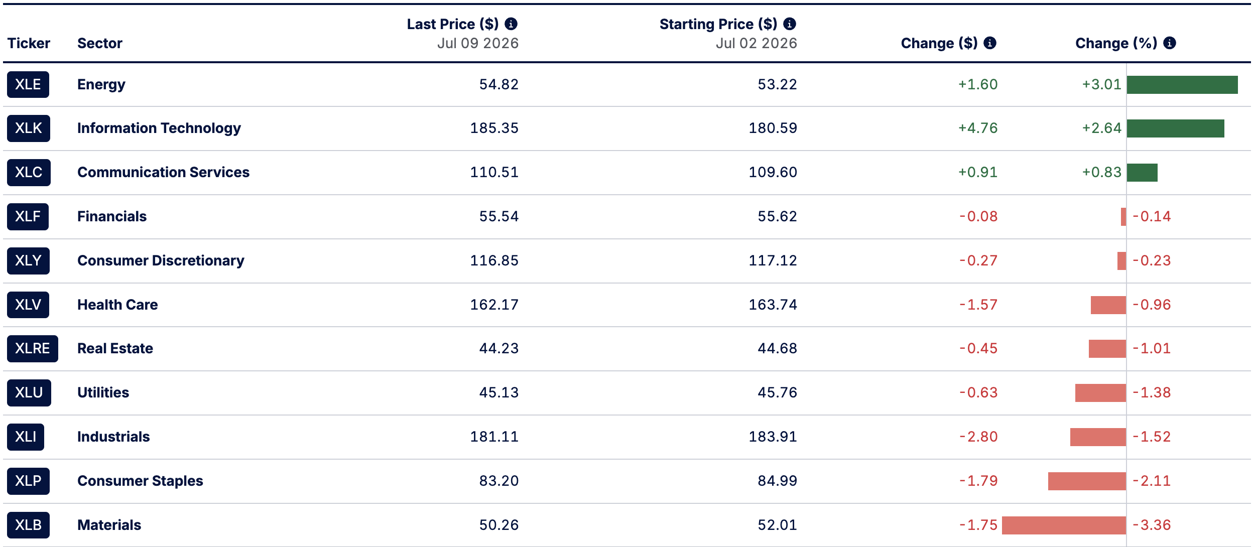Click the Materials red percentage bar
Image resolution: width=1253 pixels, height=547 pixels.
tap(1064, 525)
